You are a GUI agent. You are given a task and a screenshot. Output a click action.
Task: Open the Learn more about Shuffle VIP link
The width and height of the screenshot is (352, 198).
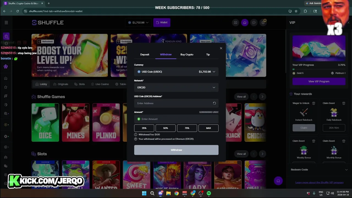pos(319,183)
